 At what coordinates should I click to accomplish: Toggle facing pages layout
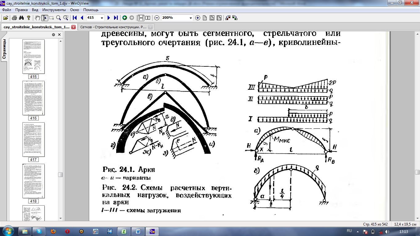[148, 18]
